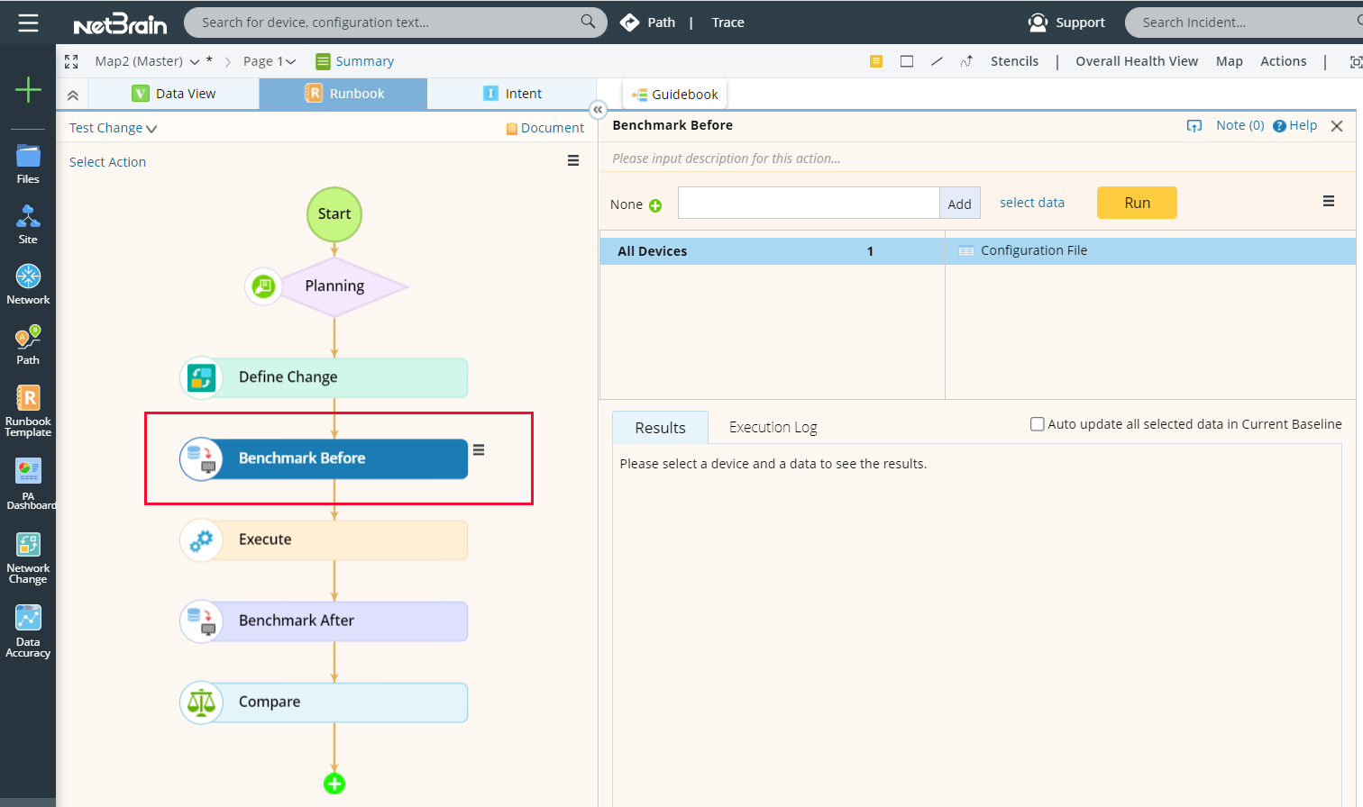Click the Add device input field
Image resolution: width=1363 pixels, height=807 pixels.
click(x=808, y=203)
